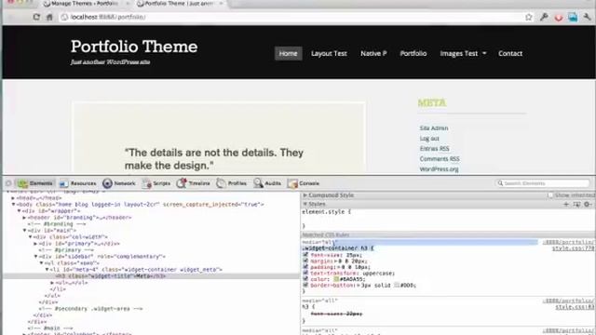Open the Entries RSS link
The image size is (596, 335).
pos(435,149)
